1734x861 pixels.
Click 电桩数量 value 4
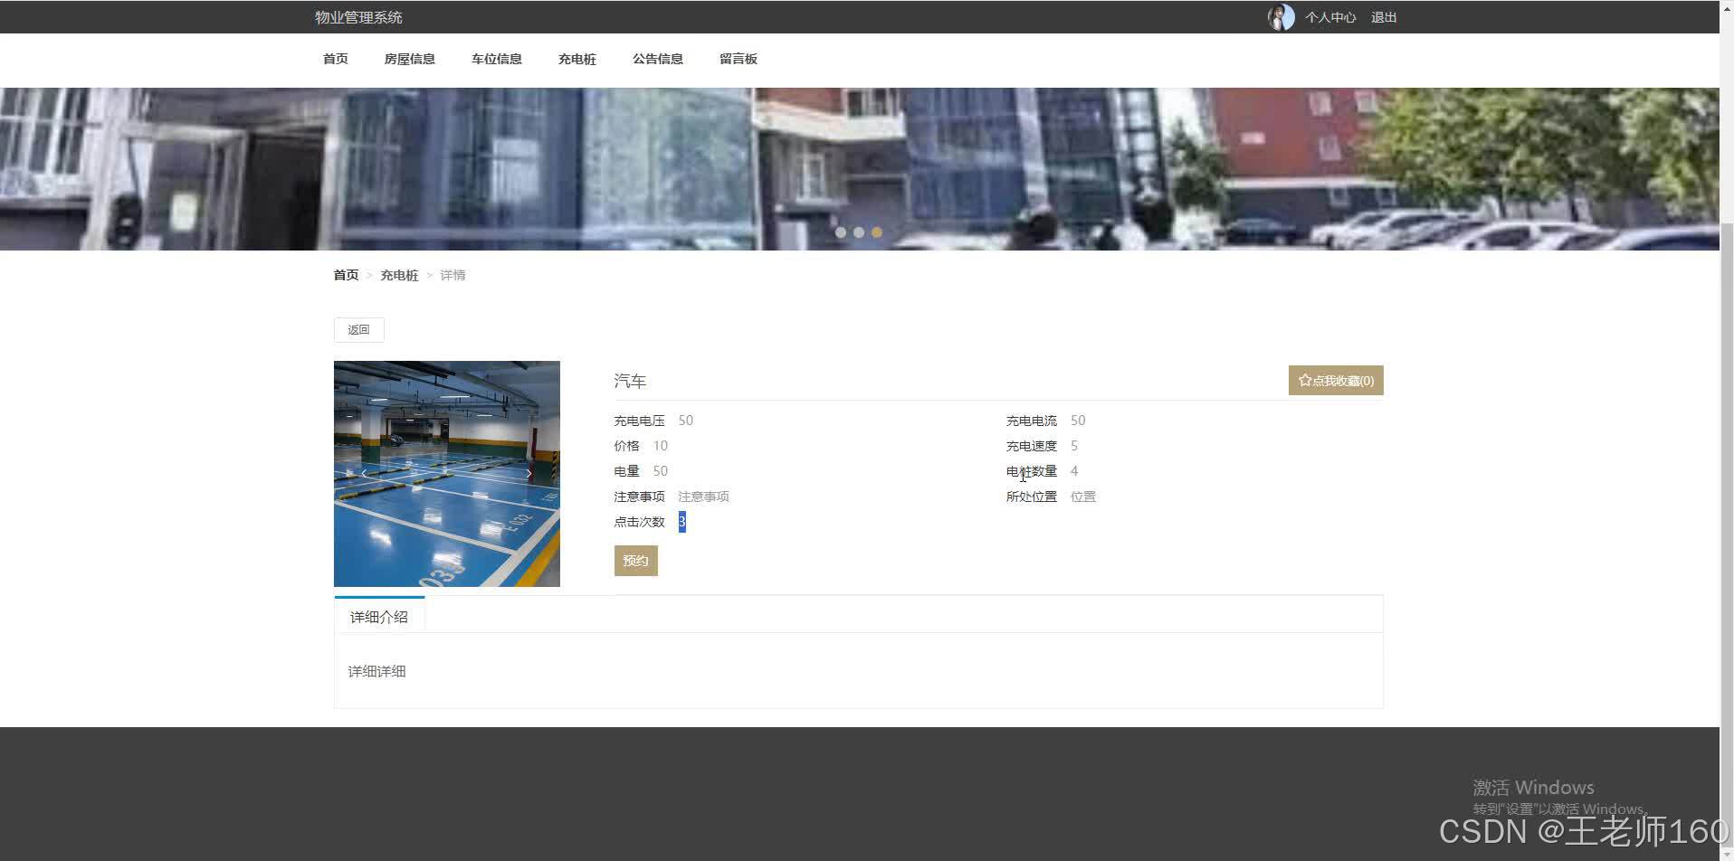[x=1074, y=471]
